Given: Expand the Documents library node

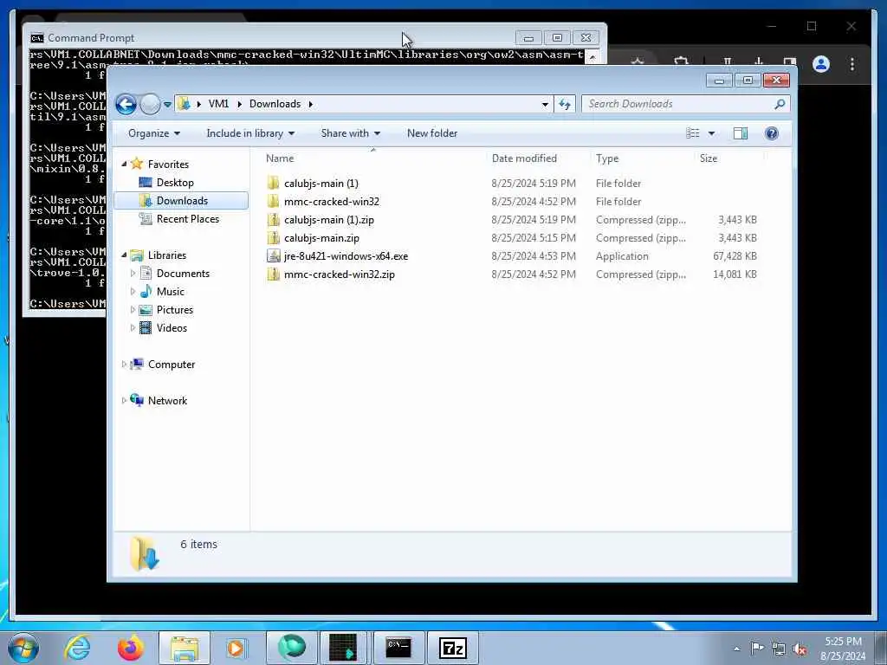Looking at the screenshot, I should 133,274.
